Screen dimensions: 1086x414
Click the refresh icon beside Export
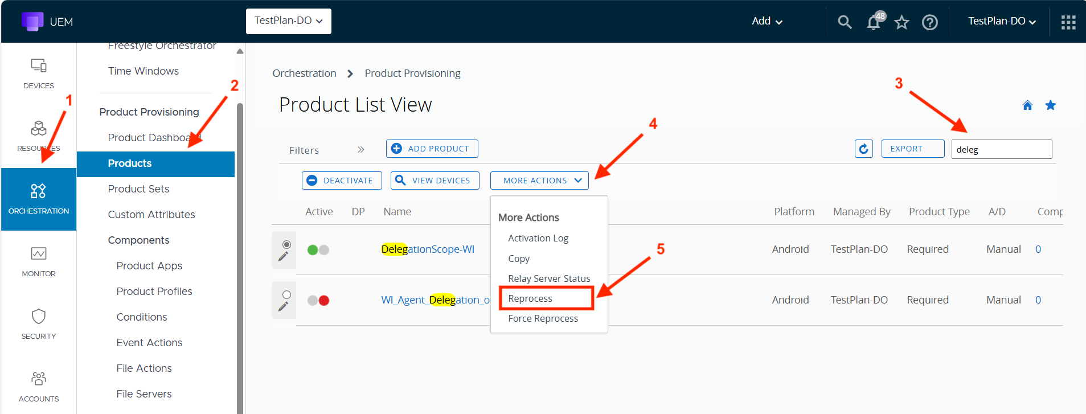863,149
